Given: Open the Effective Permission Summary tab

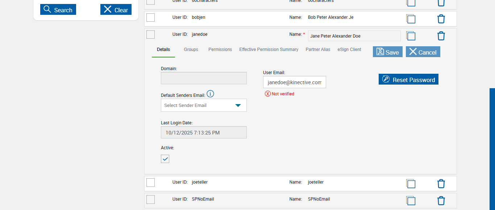Looking at the screenshot, I should pos(269,50).
